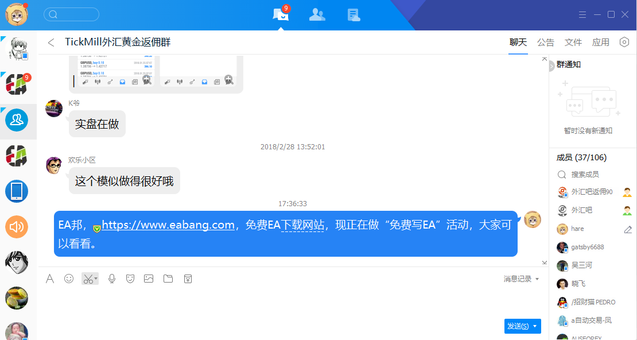Image resolution: width=637 pixels, height=340 pixels.
Task: Go back using the arrow beside group title
Action: click(x=51, y=42)
